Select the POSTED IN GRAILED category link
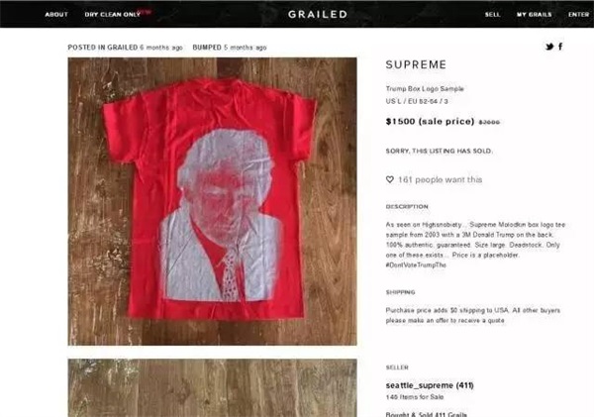The image size is (594, 417). click(x=103, y=48)
